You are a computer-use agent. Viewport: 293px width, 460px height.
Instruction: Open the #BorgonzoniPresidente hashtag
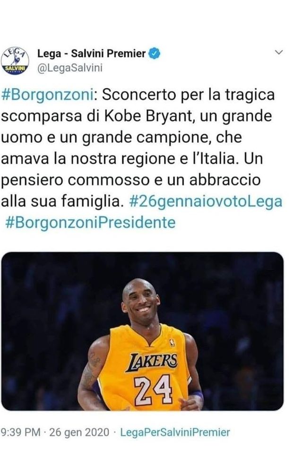point(90,223)
